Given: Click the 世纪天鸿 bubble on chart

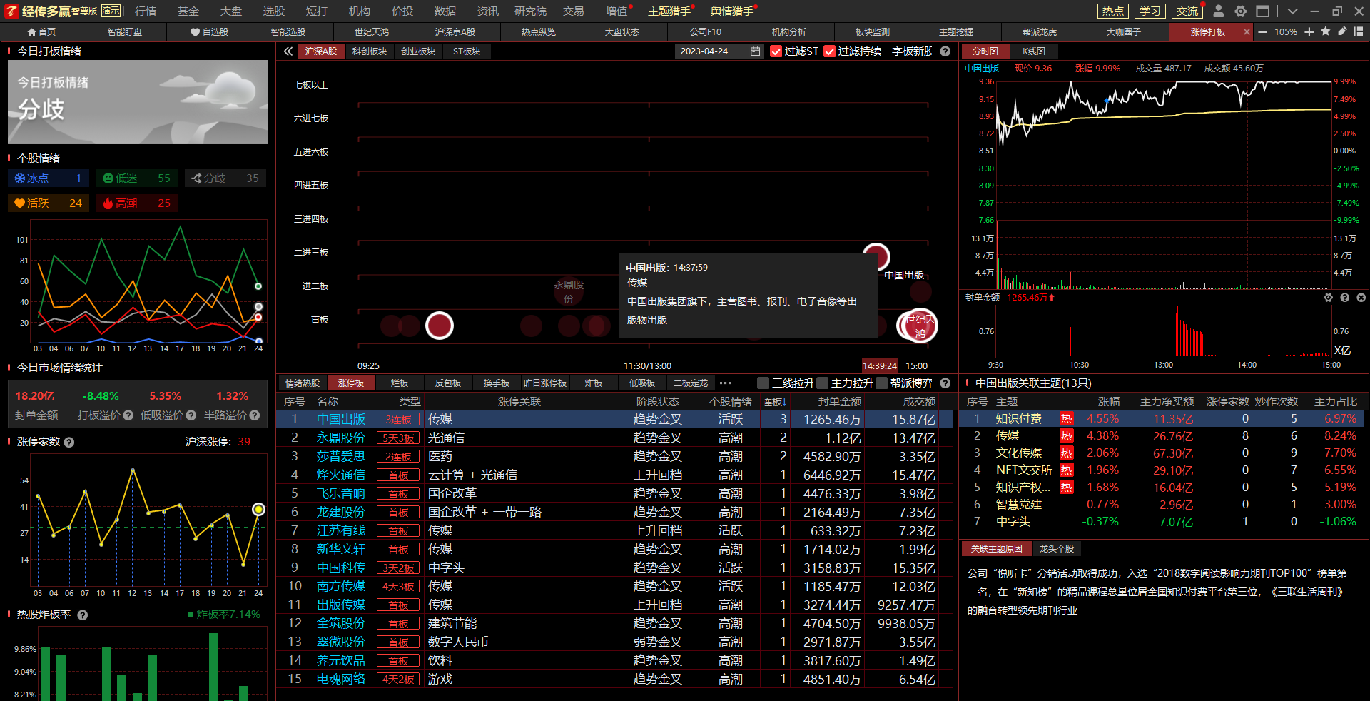Looking at the screenshot, I should point(920,326).
